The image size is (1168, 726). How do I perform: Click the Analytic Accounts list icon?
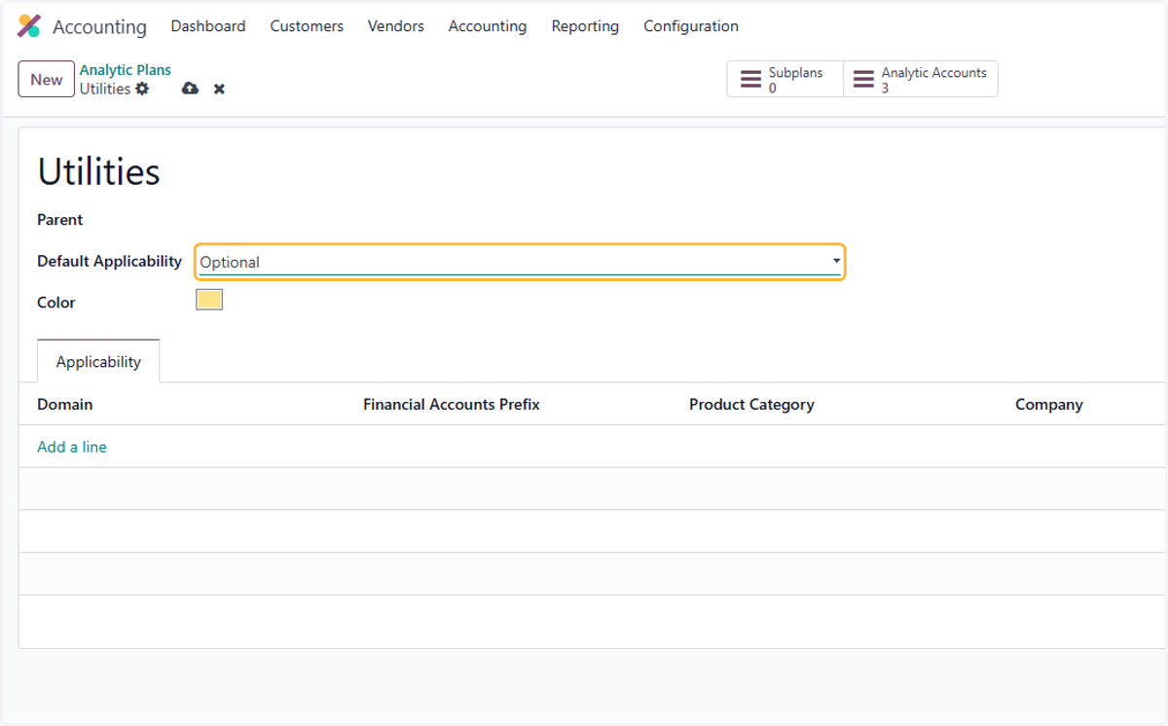point(863,80)
